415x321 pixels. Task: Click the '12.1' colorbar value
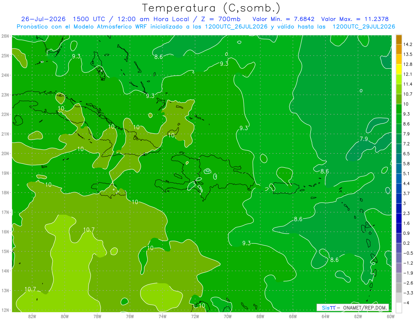pos(407,74)
